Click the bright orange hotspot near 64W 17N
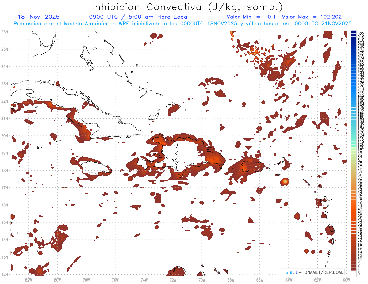 click(285, 181)
